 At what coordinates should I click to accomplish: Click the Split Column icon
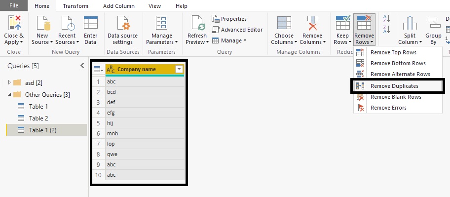tap(410, 23)
